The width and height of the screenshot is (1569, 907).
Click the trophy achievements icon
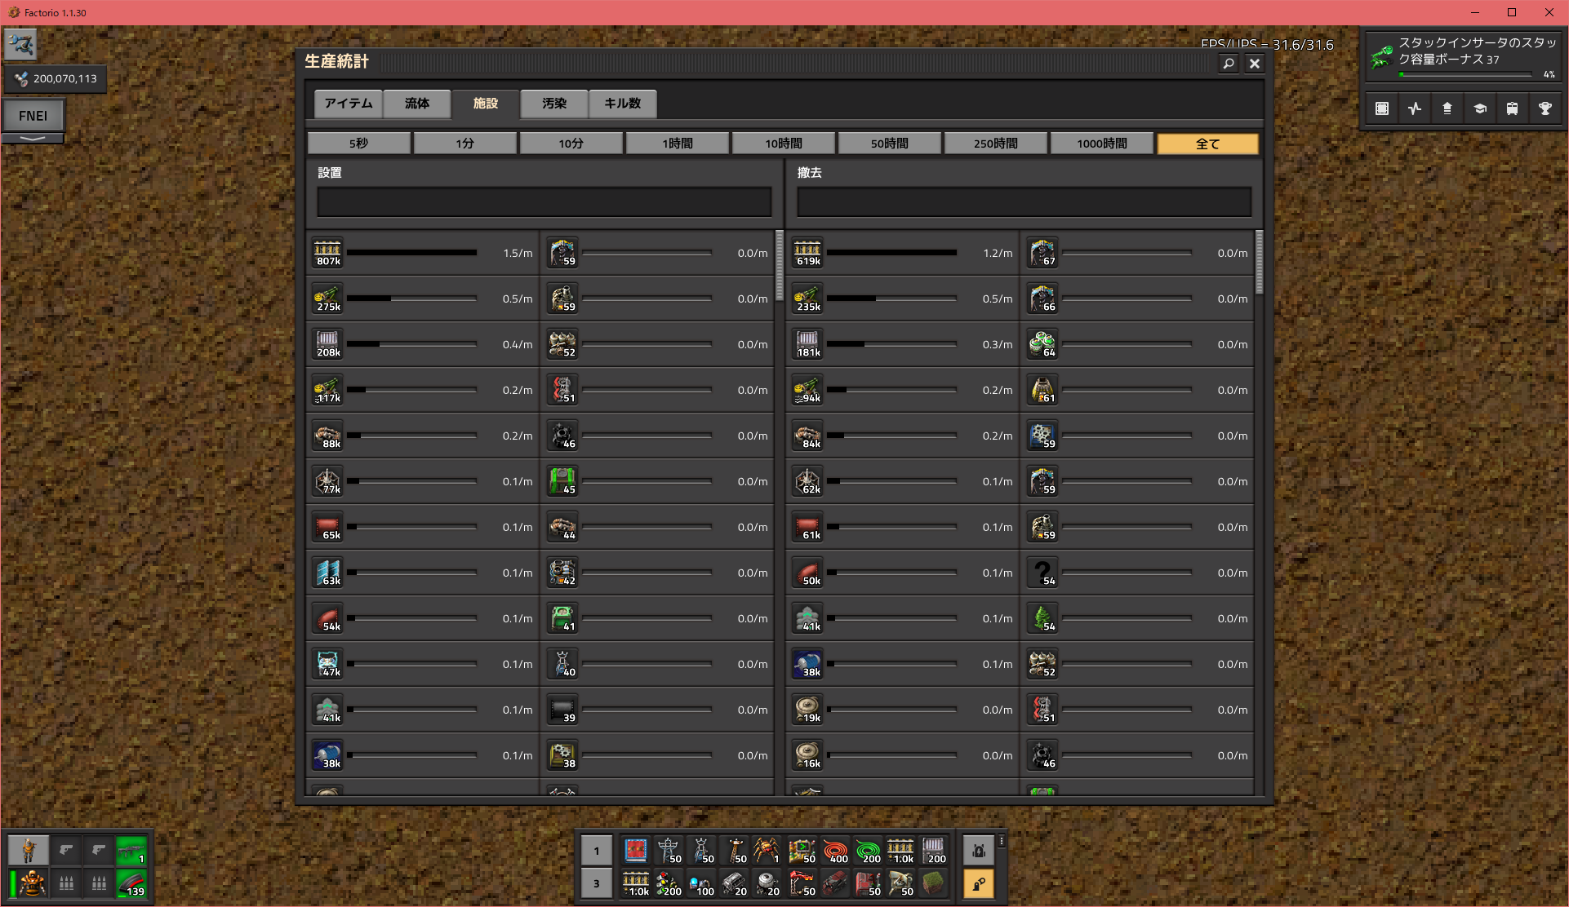click(1545, 108)
